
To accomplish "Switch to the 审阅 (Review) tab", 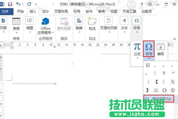I will tap(101, 12).
